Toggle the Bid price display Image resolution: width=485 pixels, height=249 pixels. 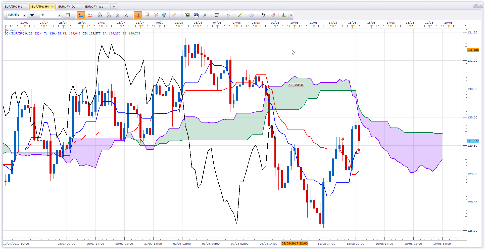[81, 15]
